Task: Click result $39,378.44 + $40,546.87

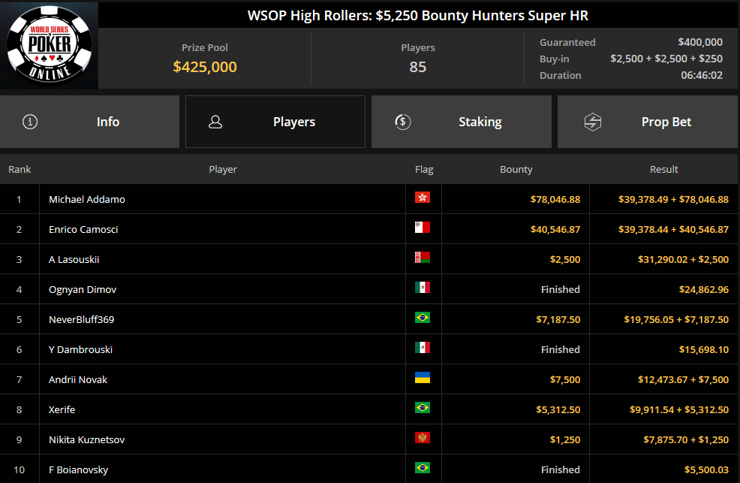Action: [x=673, y=229]
